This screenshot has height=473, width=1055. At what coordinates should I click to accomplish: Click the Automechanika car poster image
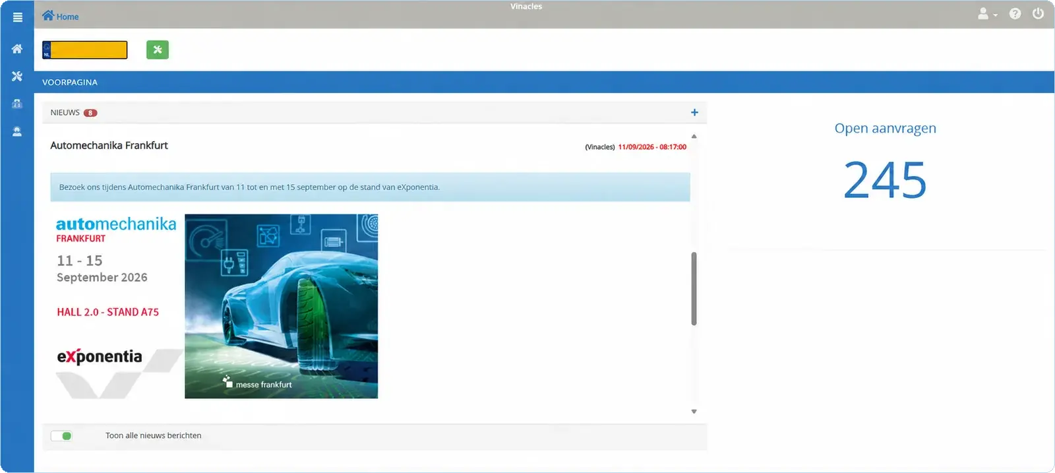pos(281,306)
